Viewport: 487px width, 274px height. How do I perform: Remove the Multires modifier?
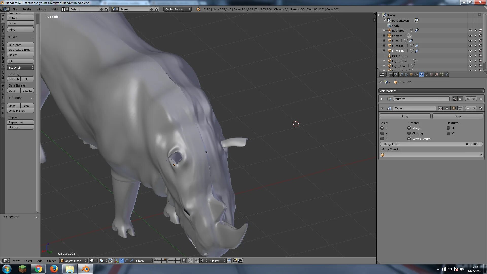[481, 99]
